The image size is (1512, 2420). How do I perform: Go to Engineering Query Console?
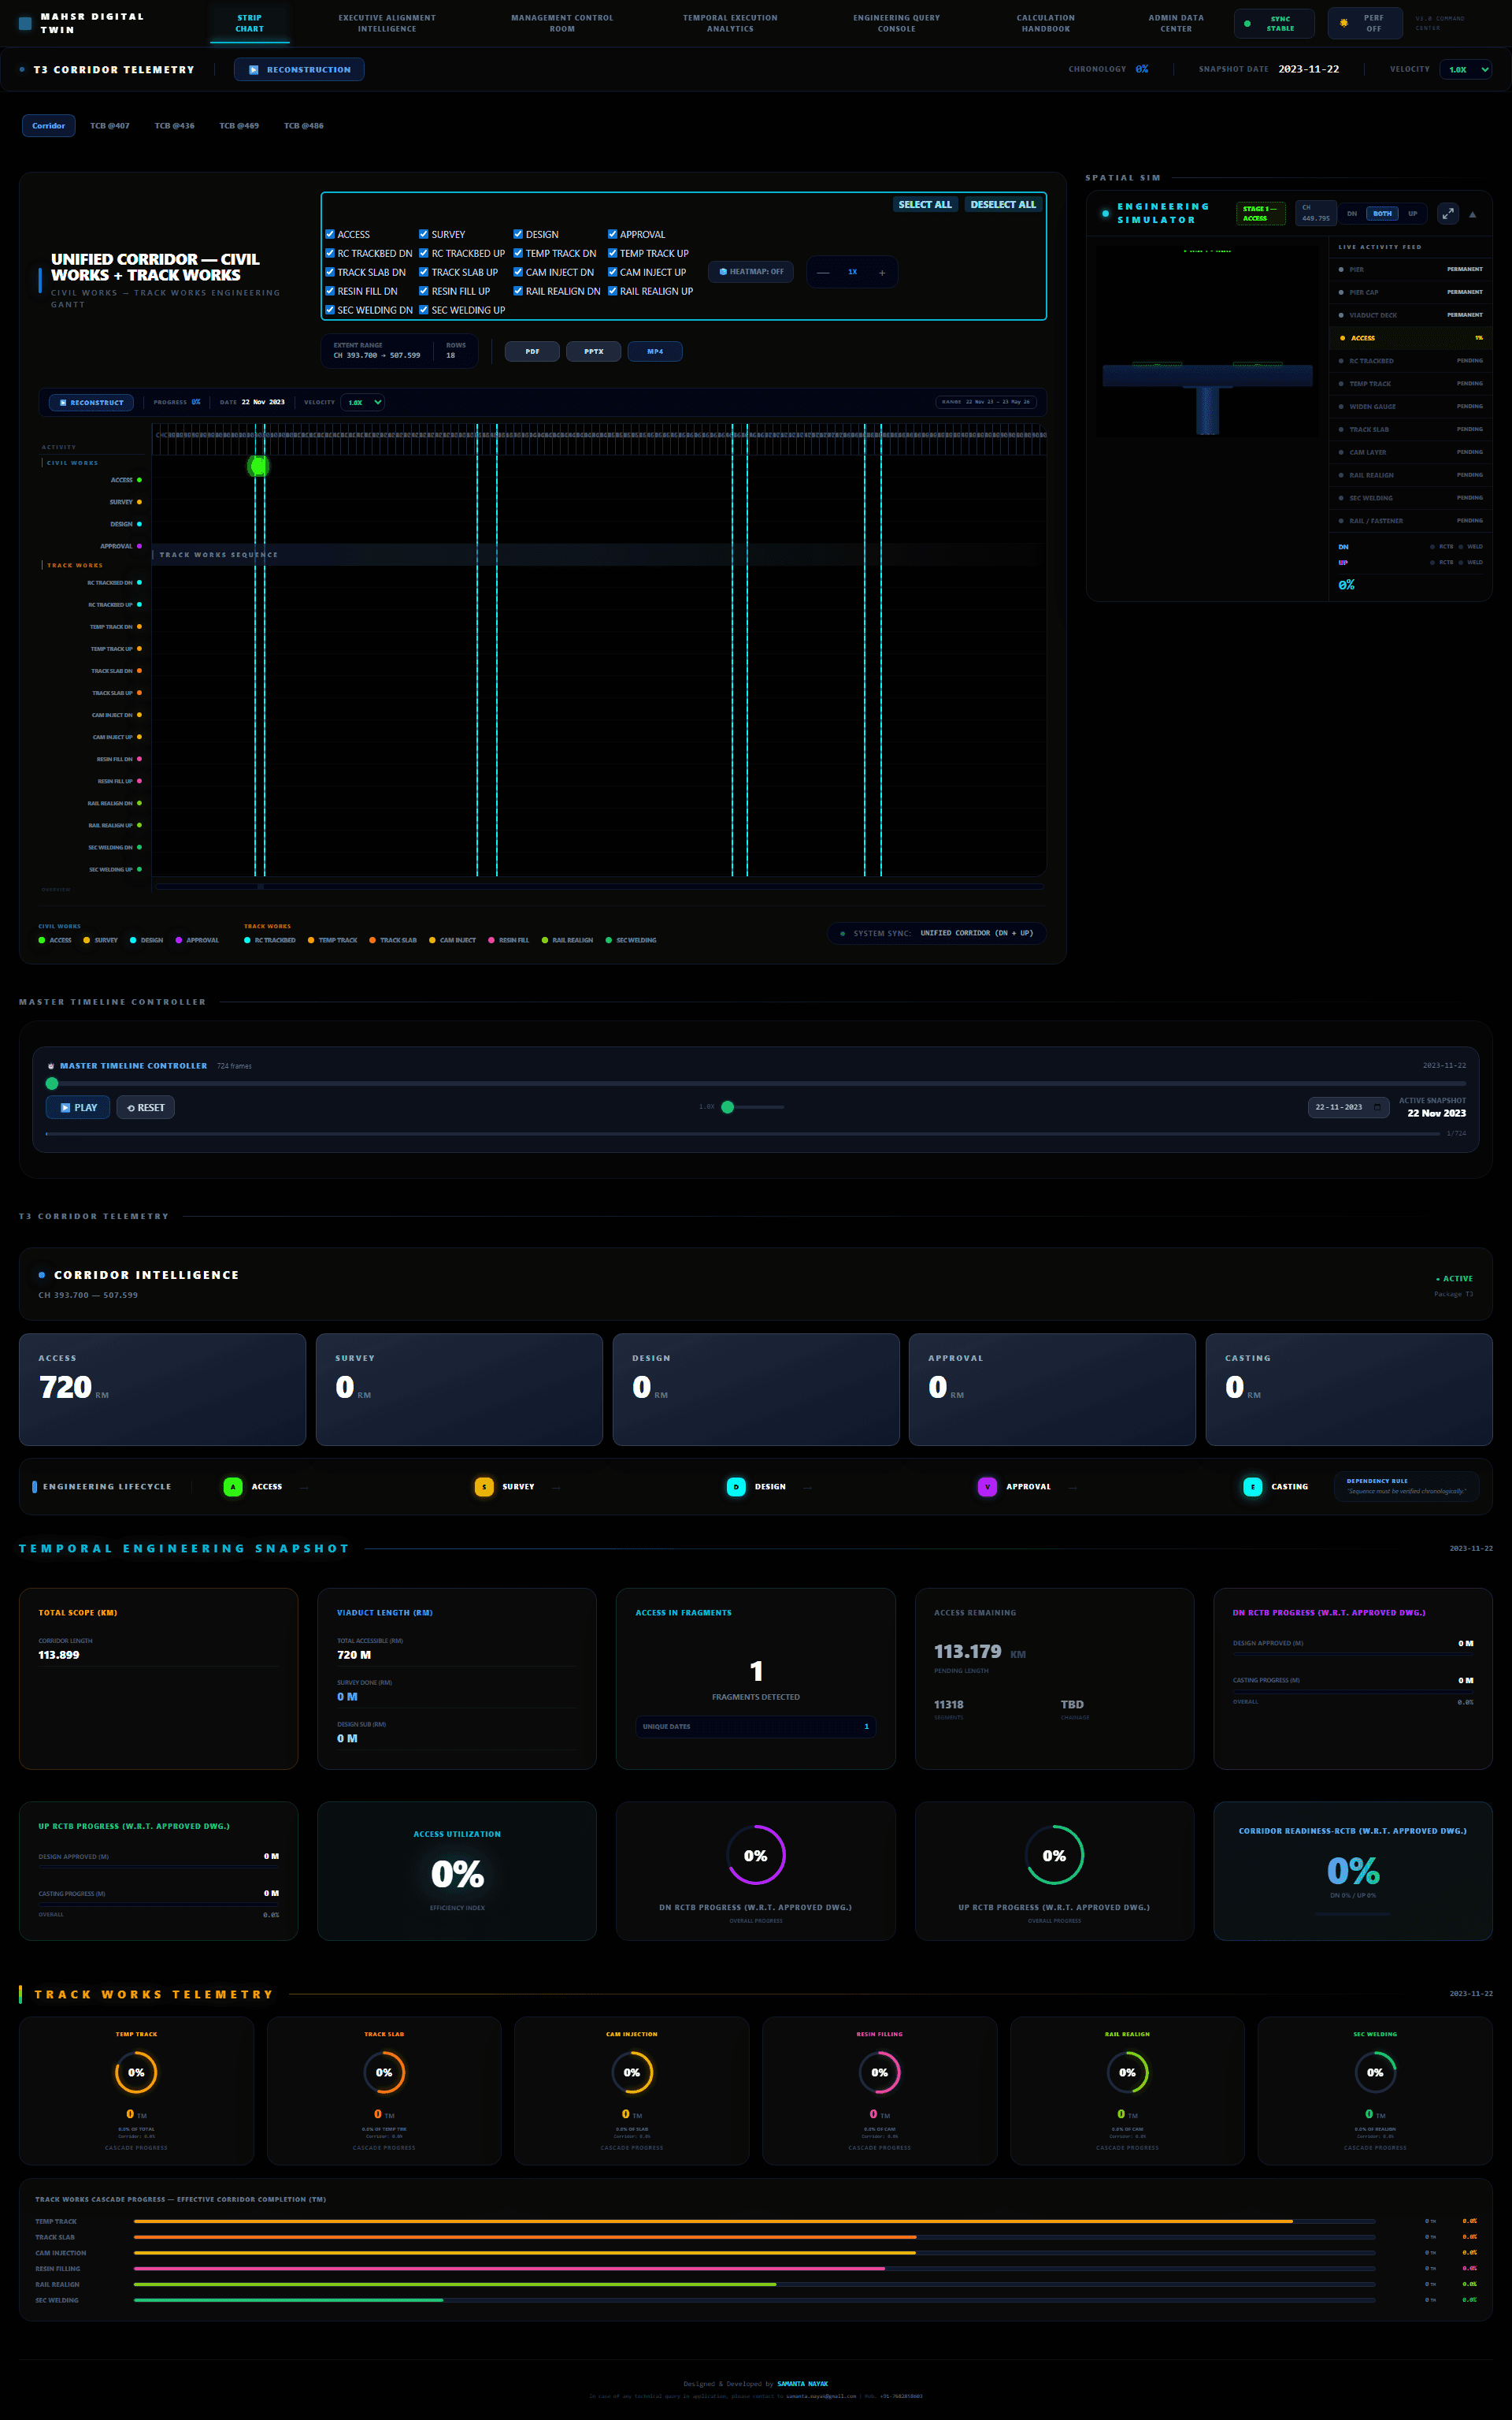tap(897, 23)
